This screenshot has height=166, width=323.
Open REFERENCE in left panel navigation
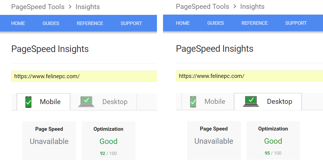[90, 23]
